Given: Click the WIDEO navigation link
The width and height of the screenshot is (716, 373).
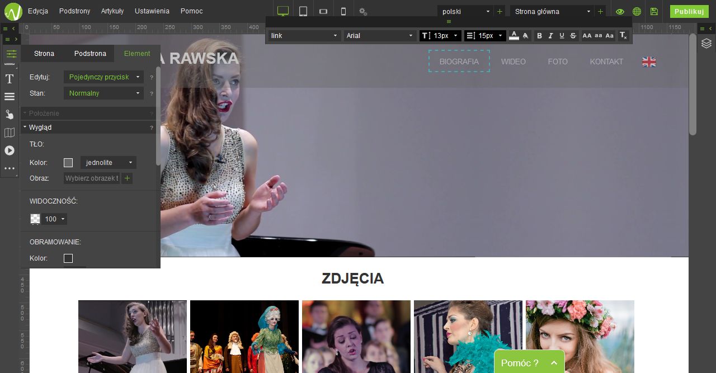Looking at the screenshot, I should tap(513, 62).
